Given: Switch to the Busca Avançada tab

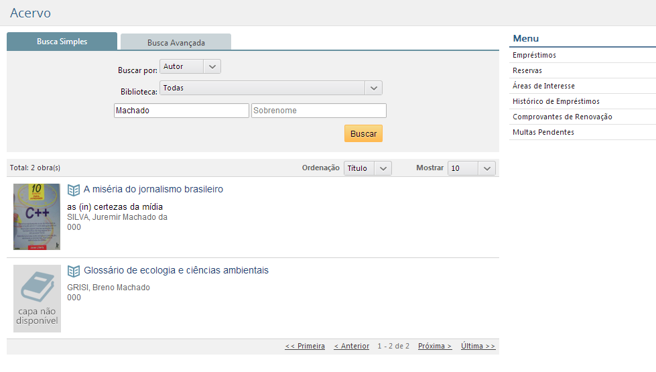Looking at the screenshot, I should point(176,42).
